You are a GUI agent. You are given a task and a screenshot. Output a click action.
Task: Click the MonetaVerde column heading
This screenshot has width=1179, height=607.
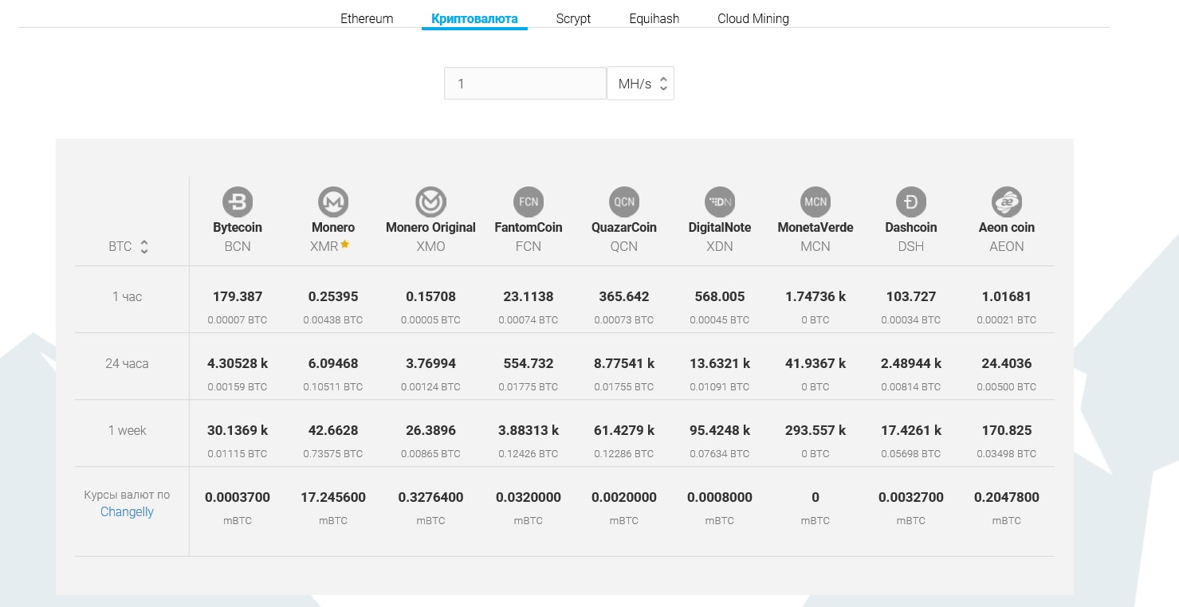[x=815, y=227]
